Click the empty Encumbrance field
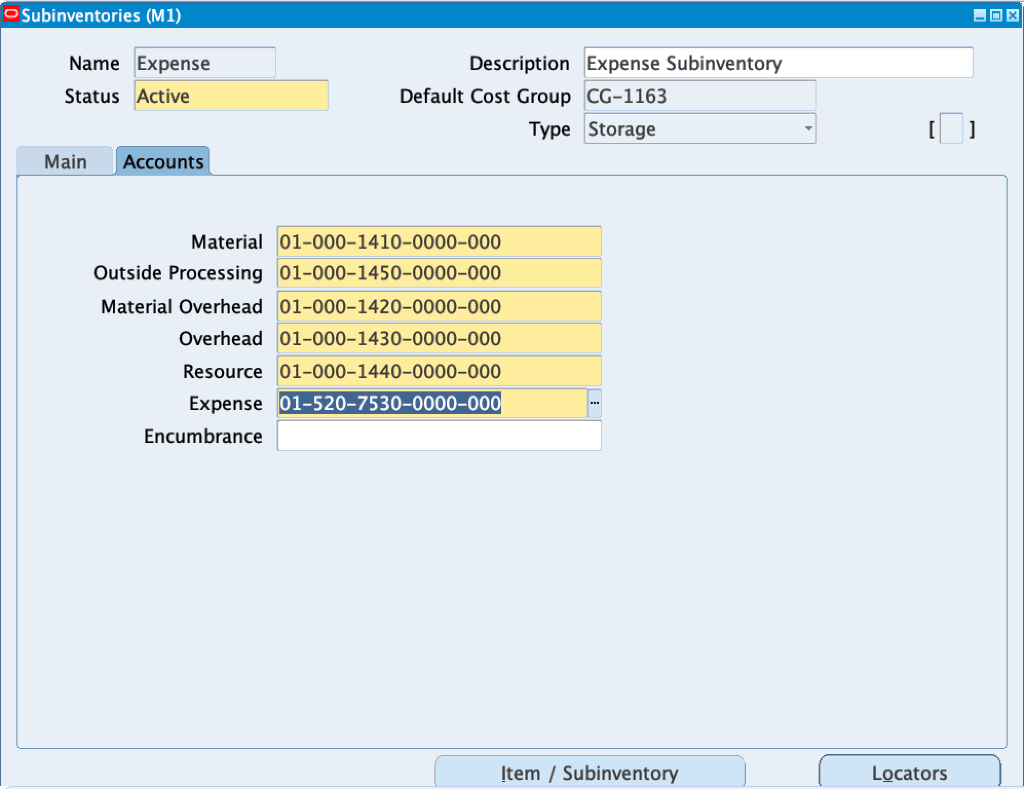Image resolution: width=1024 pixels, height=789 pixels. (x=438, y=436)
